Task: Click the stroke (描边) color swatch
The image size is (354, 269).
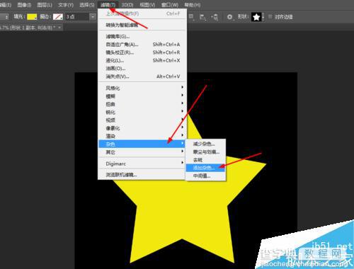Action: [x=58, y=16]
